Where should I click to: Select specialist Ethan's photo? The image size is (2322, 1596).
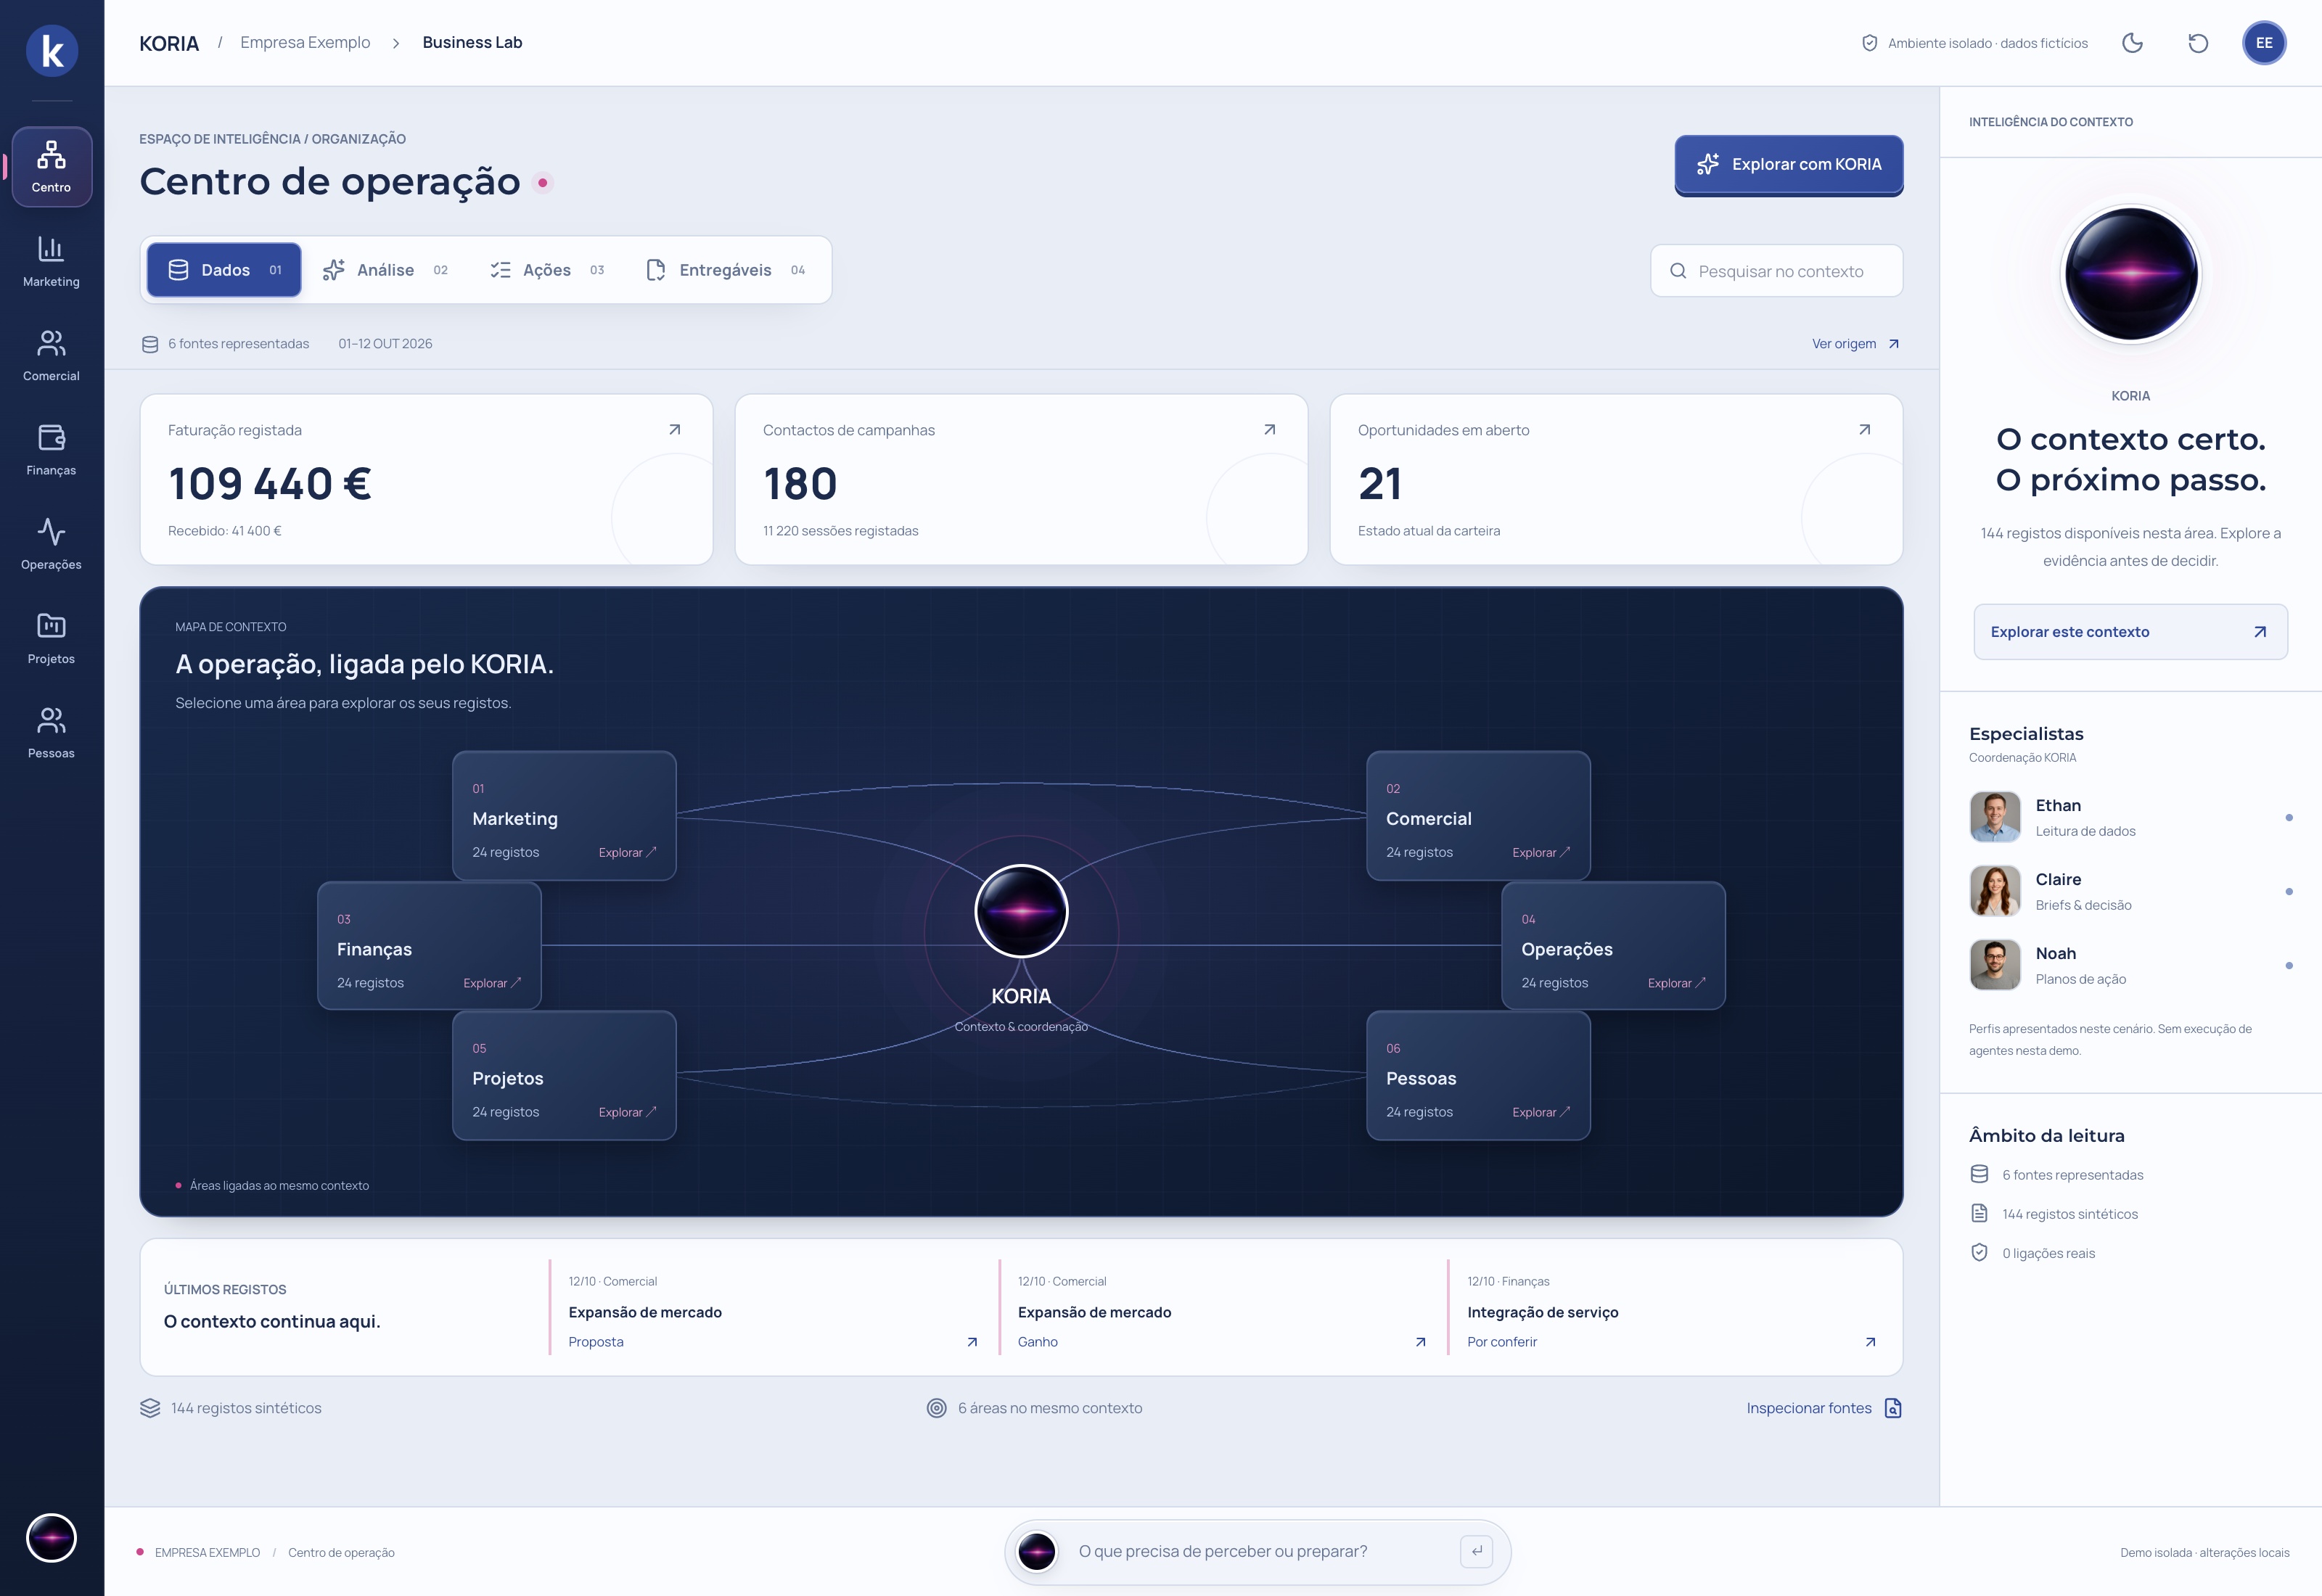(1995, 817)
